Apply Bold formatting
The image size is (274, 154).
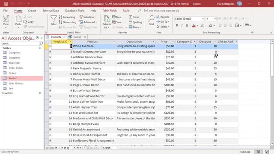(177, 26)
